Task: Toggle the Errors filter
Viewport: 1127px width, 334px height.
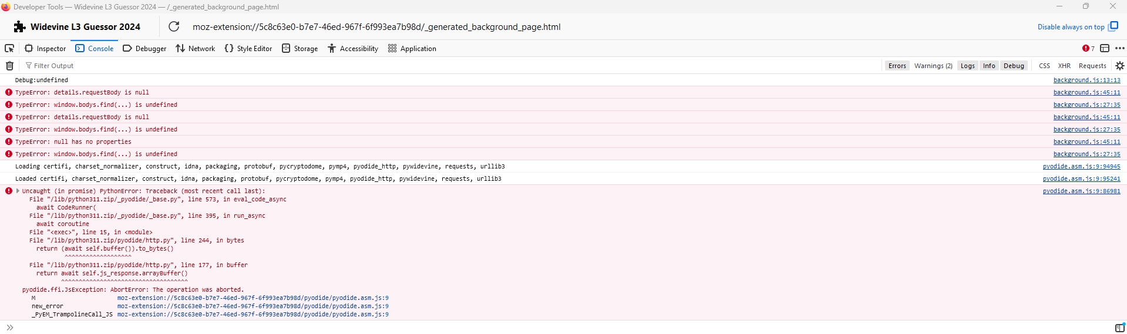Action: coord(897,66)
